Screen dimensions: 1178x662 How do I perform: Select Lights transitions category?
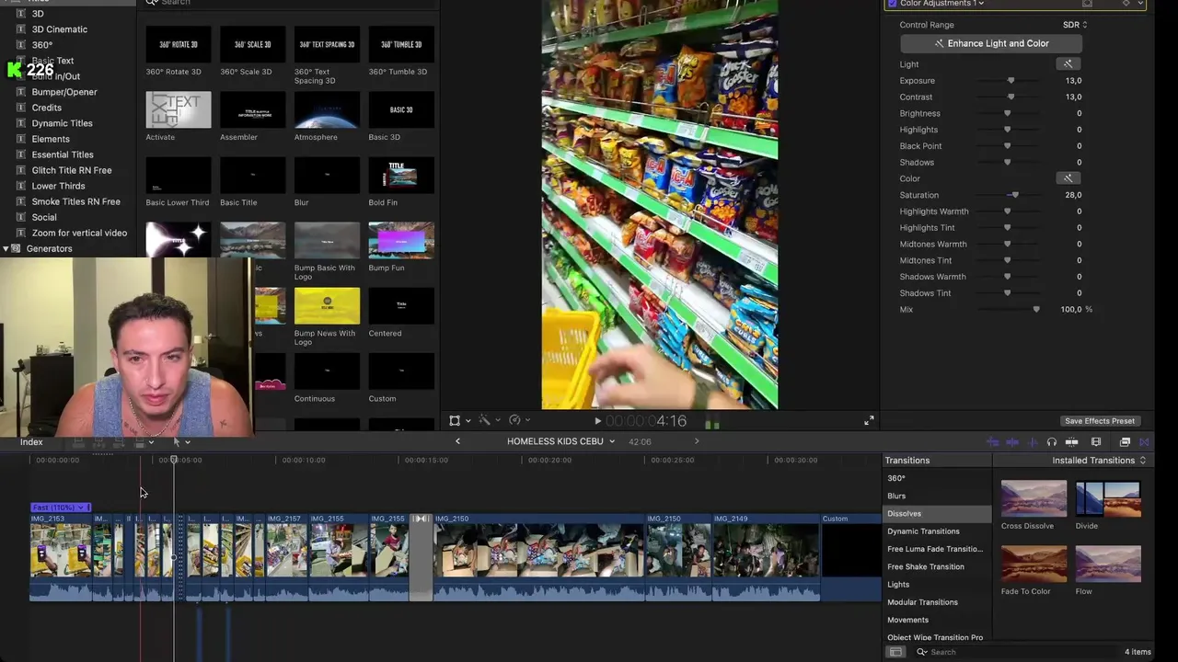[x=937, y=585]
